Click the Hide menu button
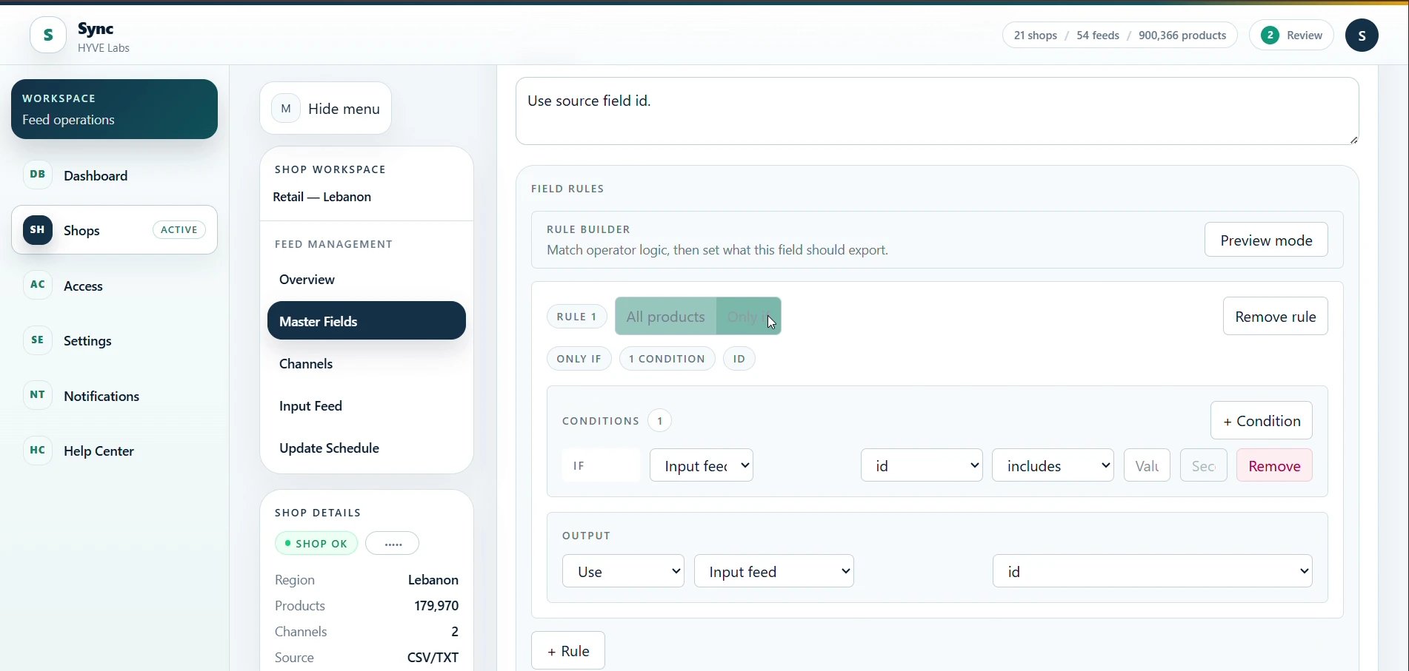Screen dimensions: 1409x671 [x=326, y=108]
